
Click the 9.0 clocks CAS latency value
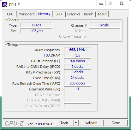(77, 61)
